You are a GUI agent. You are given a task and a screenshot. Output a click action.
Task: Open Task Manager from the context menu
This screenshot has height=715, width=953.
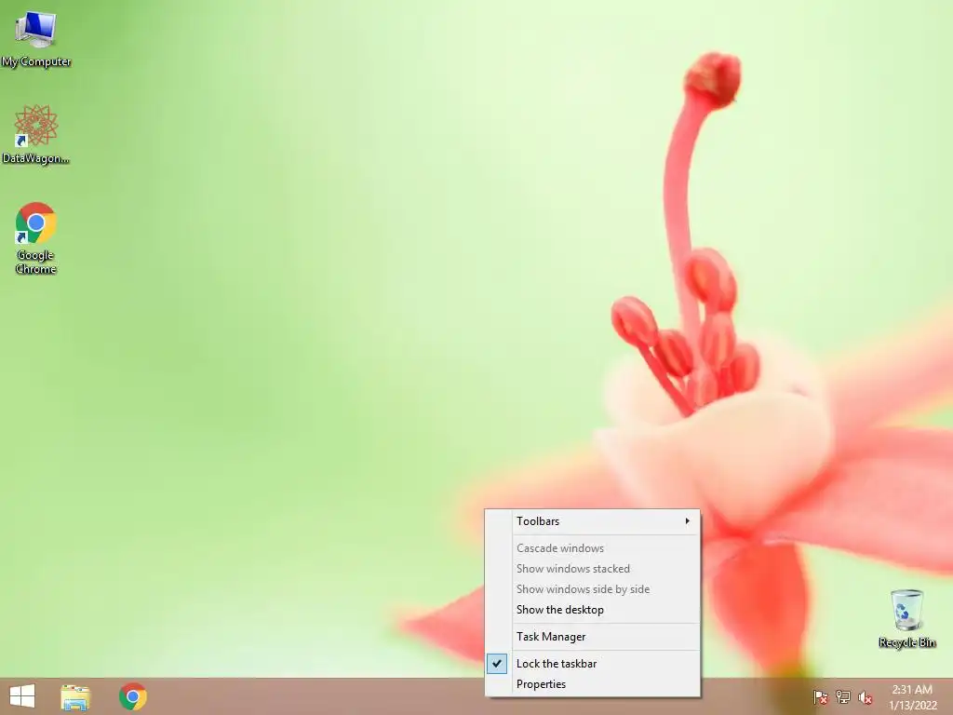point(592,637)
